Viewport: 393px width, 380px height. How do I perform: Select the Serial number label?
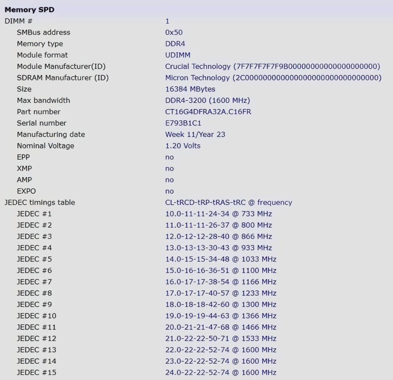tap(42, 123)
